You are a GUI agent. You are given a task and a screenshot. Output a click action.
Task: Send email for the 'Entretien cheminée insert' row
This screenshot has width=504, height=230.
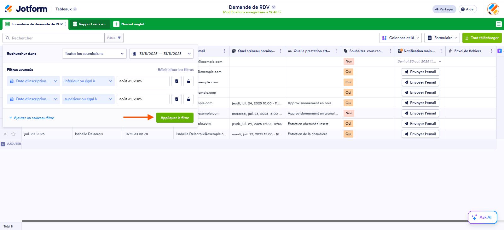(420, 124)
